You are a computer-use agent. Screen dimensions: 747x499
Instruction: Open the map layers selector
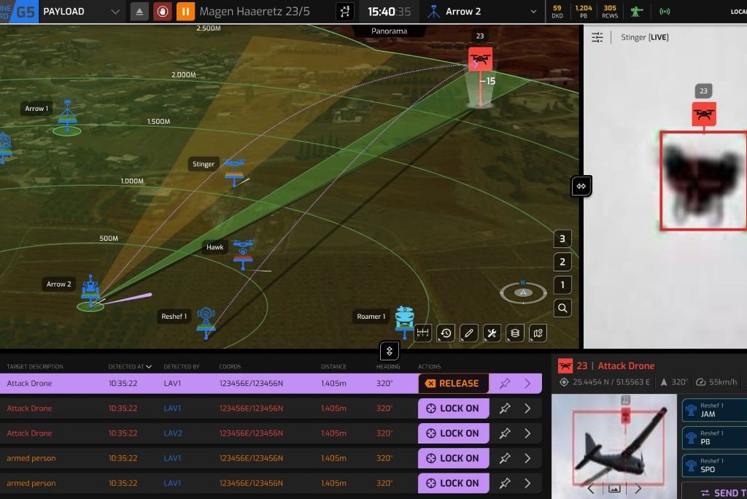(514, 333)
